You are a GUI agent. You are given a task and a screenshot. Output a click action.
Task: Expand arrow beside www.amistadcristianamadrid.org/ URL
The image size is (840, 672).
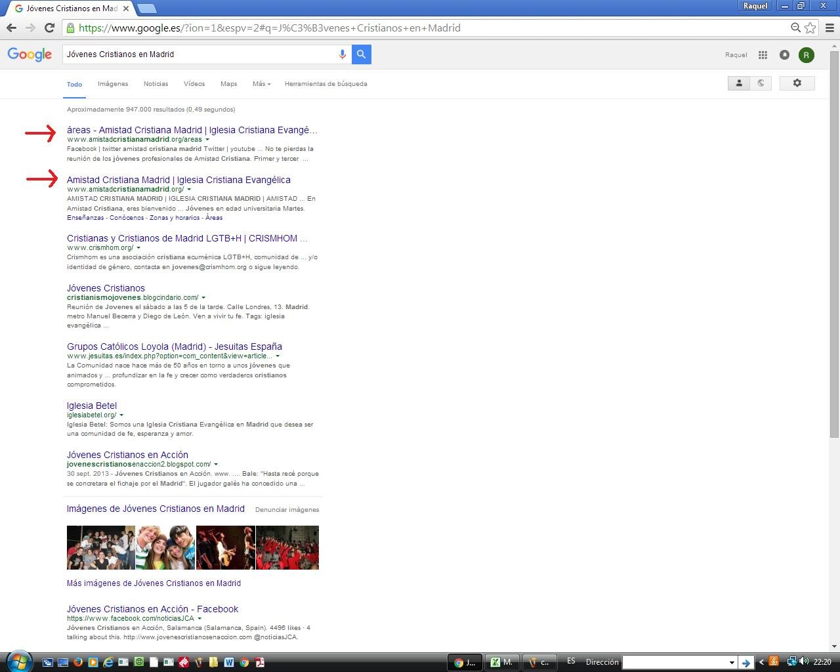point(189,189)
